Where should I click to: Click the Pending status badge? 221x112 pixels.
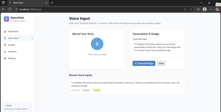pyautogui.click(x=97, y=90)
